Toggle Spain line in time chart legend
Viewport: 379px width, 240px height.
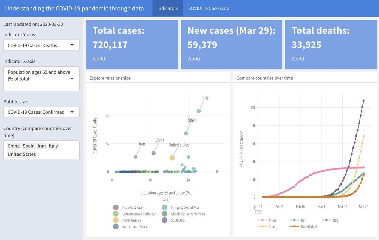pyautogui.click(x=268, y=226)
